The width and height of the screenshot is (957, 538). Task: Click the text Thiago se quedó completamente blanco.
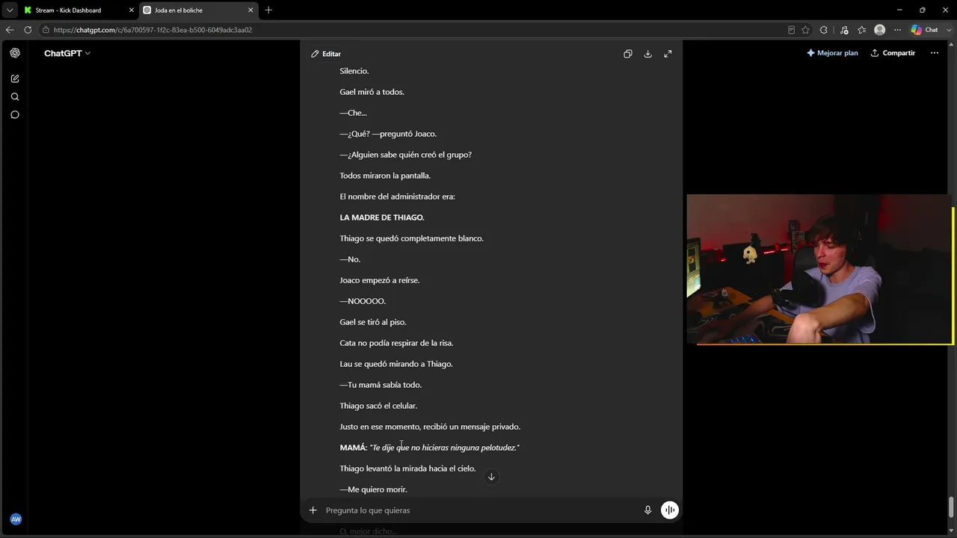(411, 238)
